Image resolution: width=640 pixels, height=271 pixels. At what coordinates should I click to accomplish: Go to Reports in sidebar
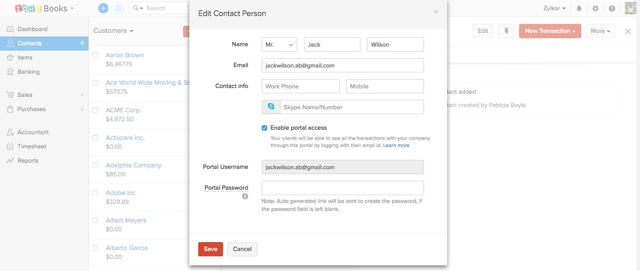click(28, 160)
